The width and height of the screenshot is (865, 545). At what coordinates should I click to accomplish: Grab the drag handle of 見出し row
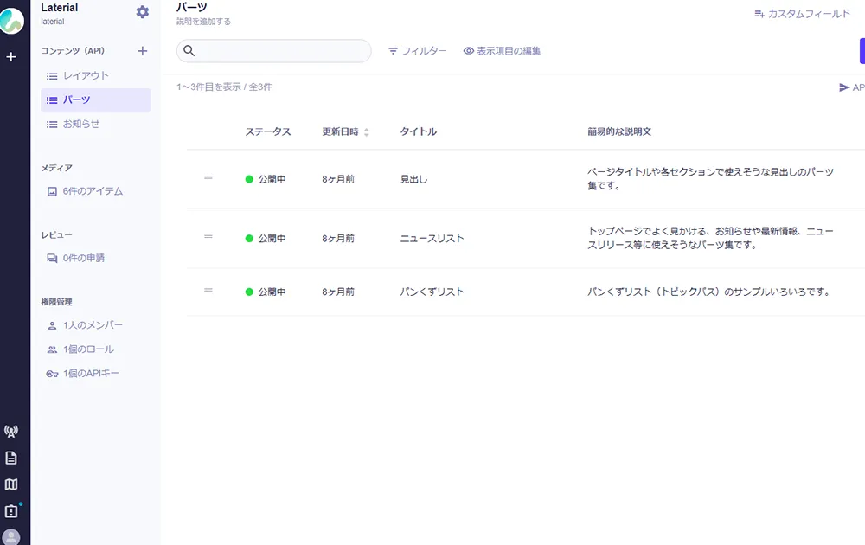pyautogui.click(x=208, y=177)
